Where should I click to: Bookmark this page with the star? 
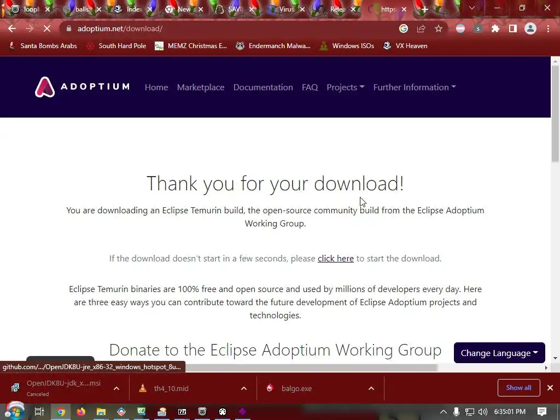439,28
